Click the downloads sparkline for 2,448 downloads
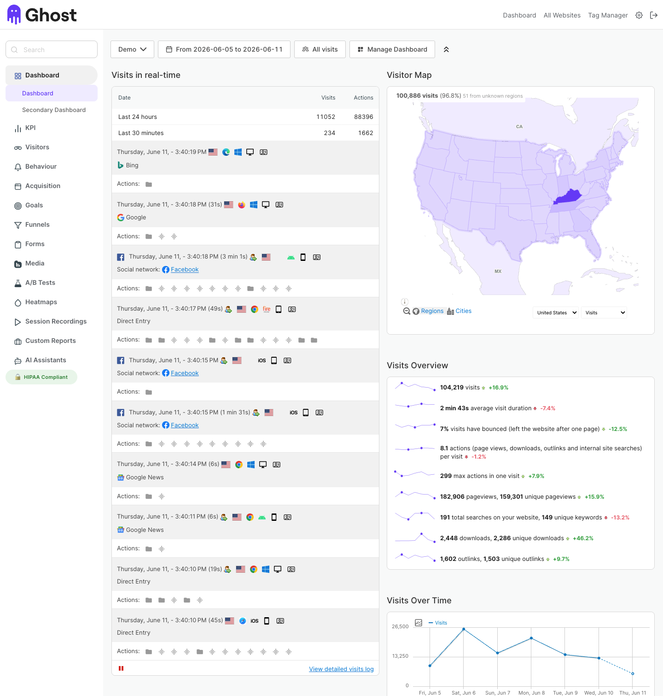Viewport: 663px width, 696px height. click(x=415, y=537)
